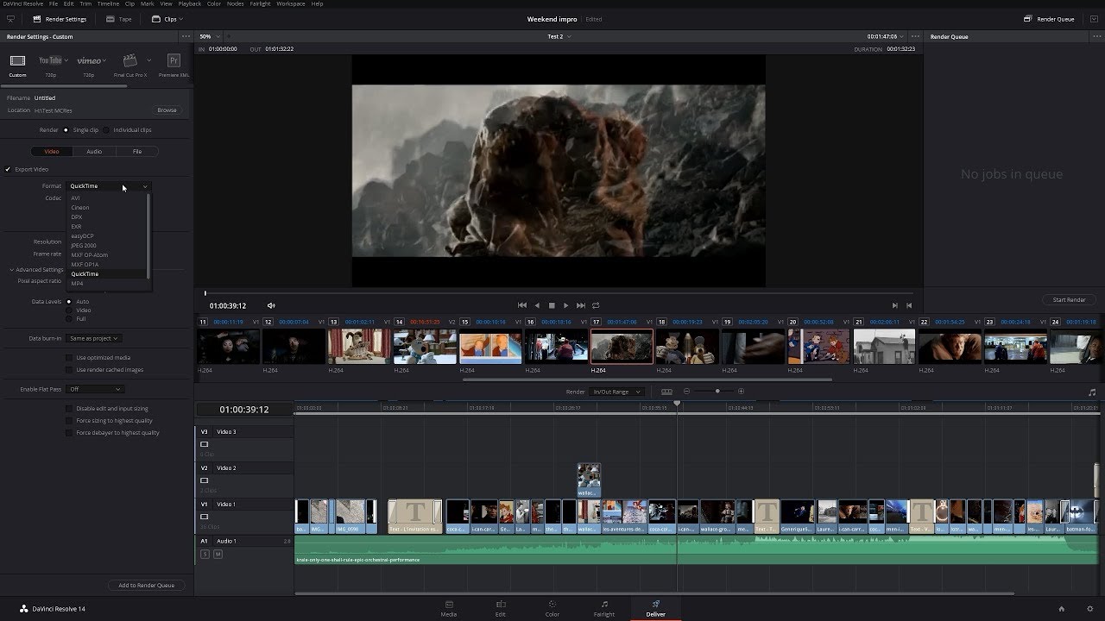Choose the Vimeo 720p preset
Image resolution: width=1105 pixels, height=621 pixels.
pos(89,60)
